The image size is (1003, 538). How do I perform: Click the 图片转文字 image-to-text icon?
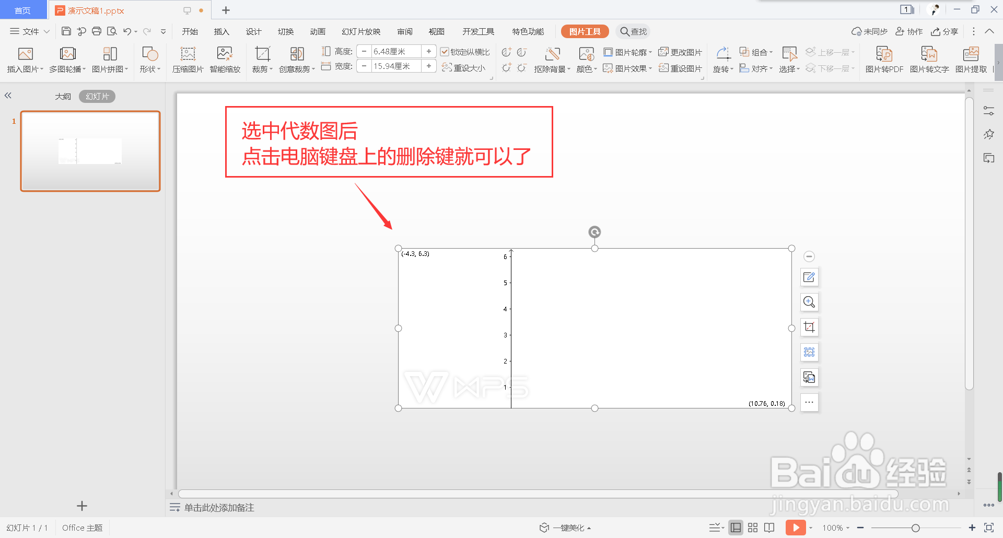(929, 59)
